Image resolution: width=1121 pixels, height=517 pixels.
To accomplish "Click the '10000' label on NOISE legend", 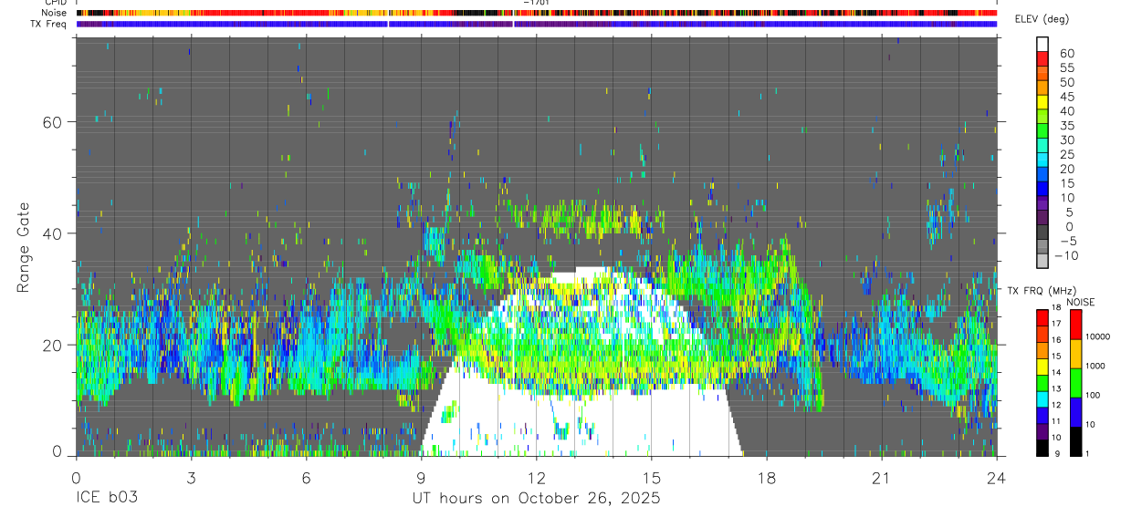I will click(1099, 336).
